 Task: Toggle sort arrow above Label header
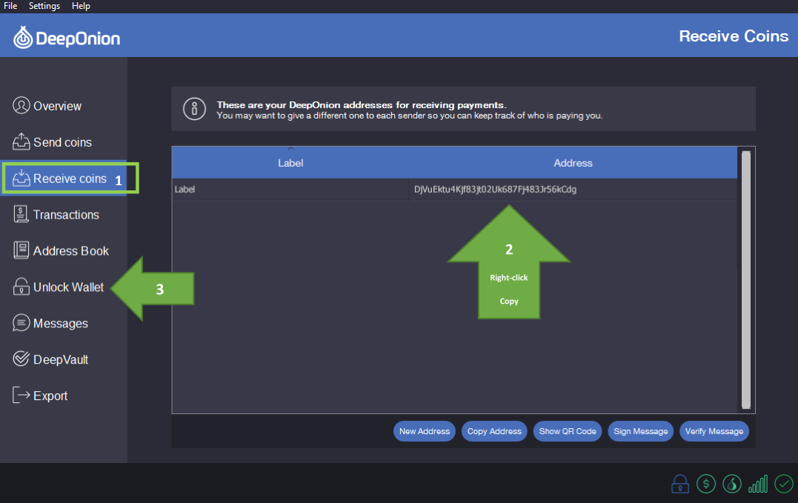pyautogui.click(x=290, y=148)
